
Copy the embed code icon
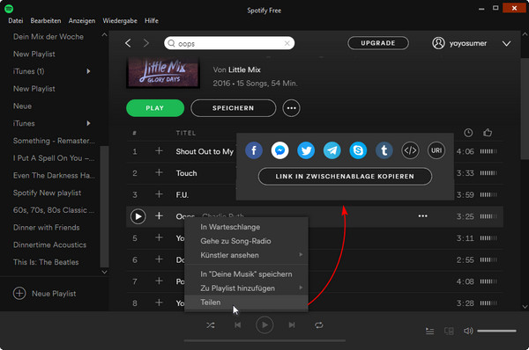410,150
